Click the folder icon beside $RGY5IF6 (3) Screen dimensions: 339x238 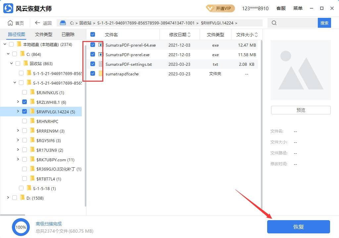coord(32,140)
